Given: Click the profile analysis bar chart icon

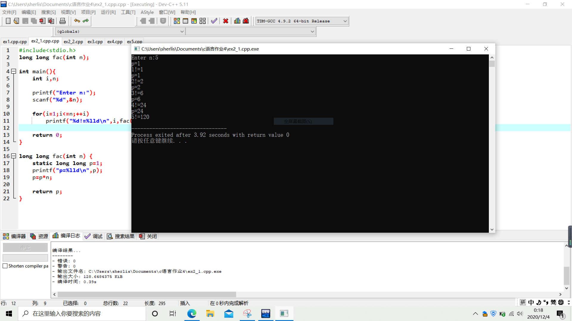Looking at the screenshot, I should (x=237, y=21).
